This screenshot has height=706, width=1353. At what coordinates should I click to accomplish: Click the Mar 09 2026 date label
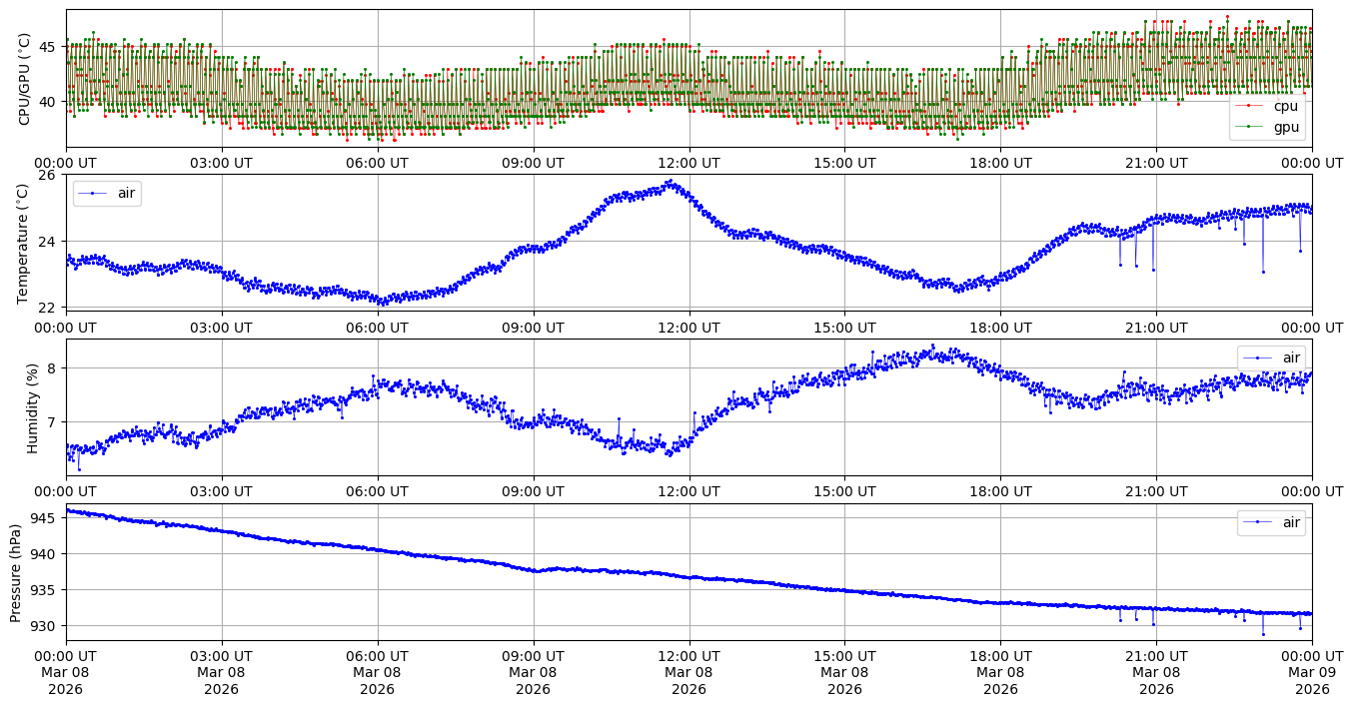[x=1312, y=681]
